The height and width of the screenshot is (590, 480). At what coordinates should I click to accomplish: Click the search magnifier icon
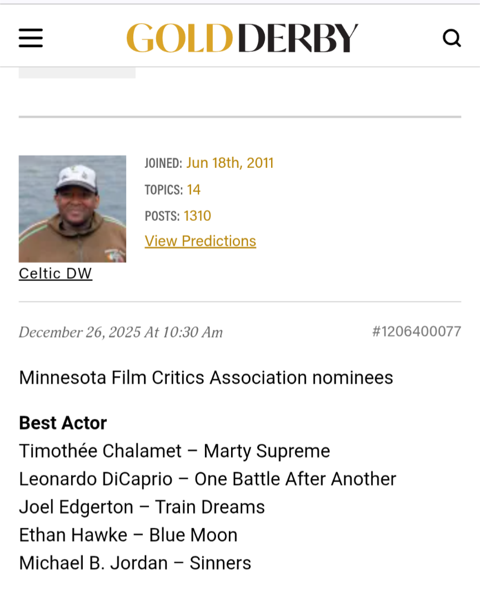[x=452, y=38]
